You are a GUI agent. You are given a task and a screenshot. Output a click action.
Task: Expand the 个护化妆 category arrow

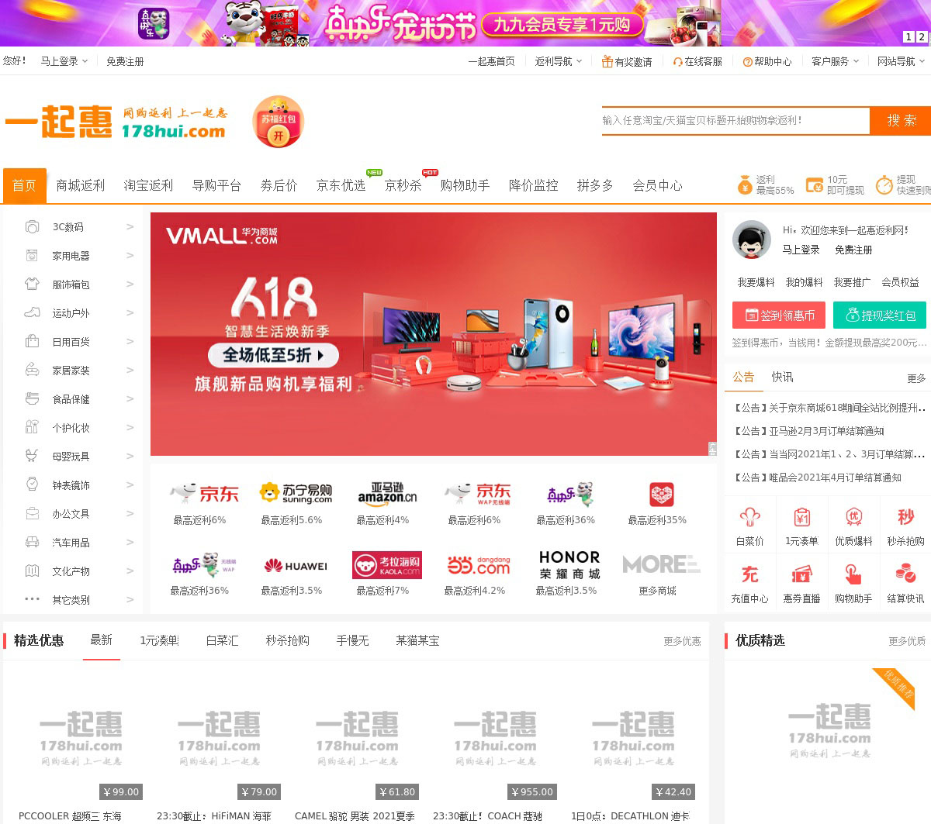coord(130,428)
